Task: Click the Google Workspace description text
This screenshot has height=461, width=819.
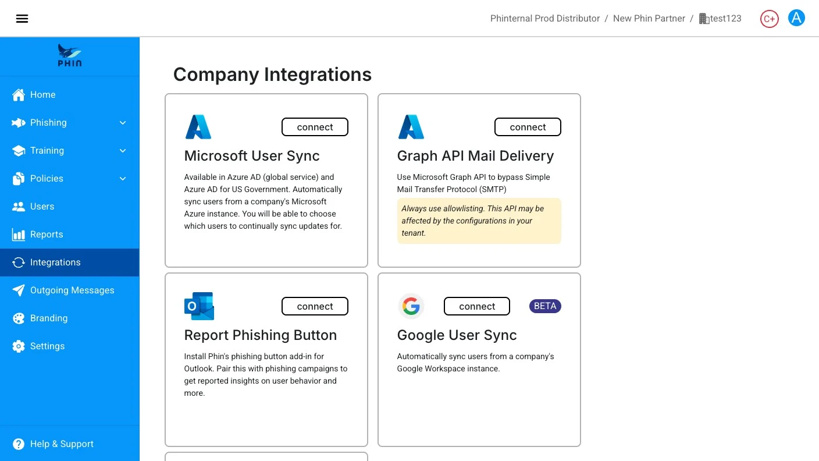Action: point(475,363)
